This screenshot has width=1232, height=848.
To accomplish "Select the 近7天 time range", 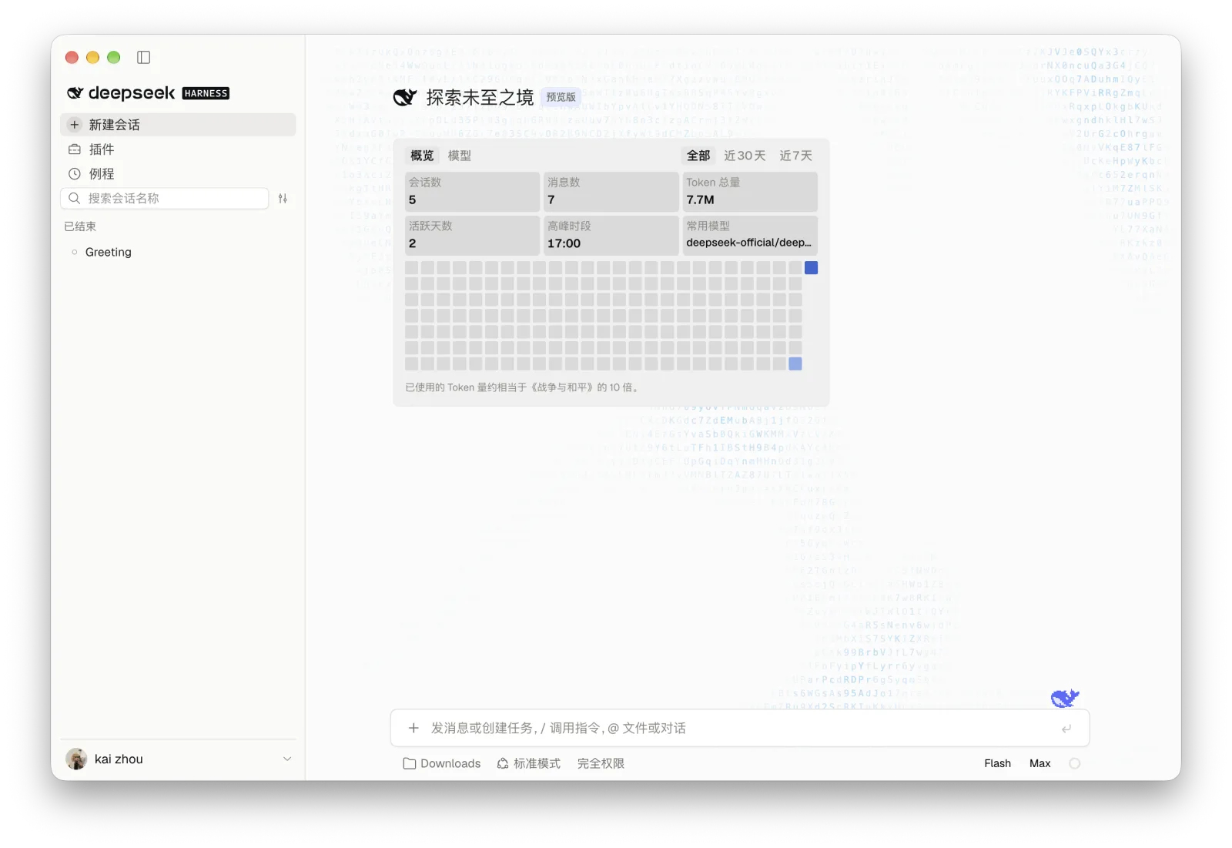I will (x=795, y=156).
